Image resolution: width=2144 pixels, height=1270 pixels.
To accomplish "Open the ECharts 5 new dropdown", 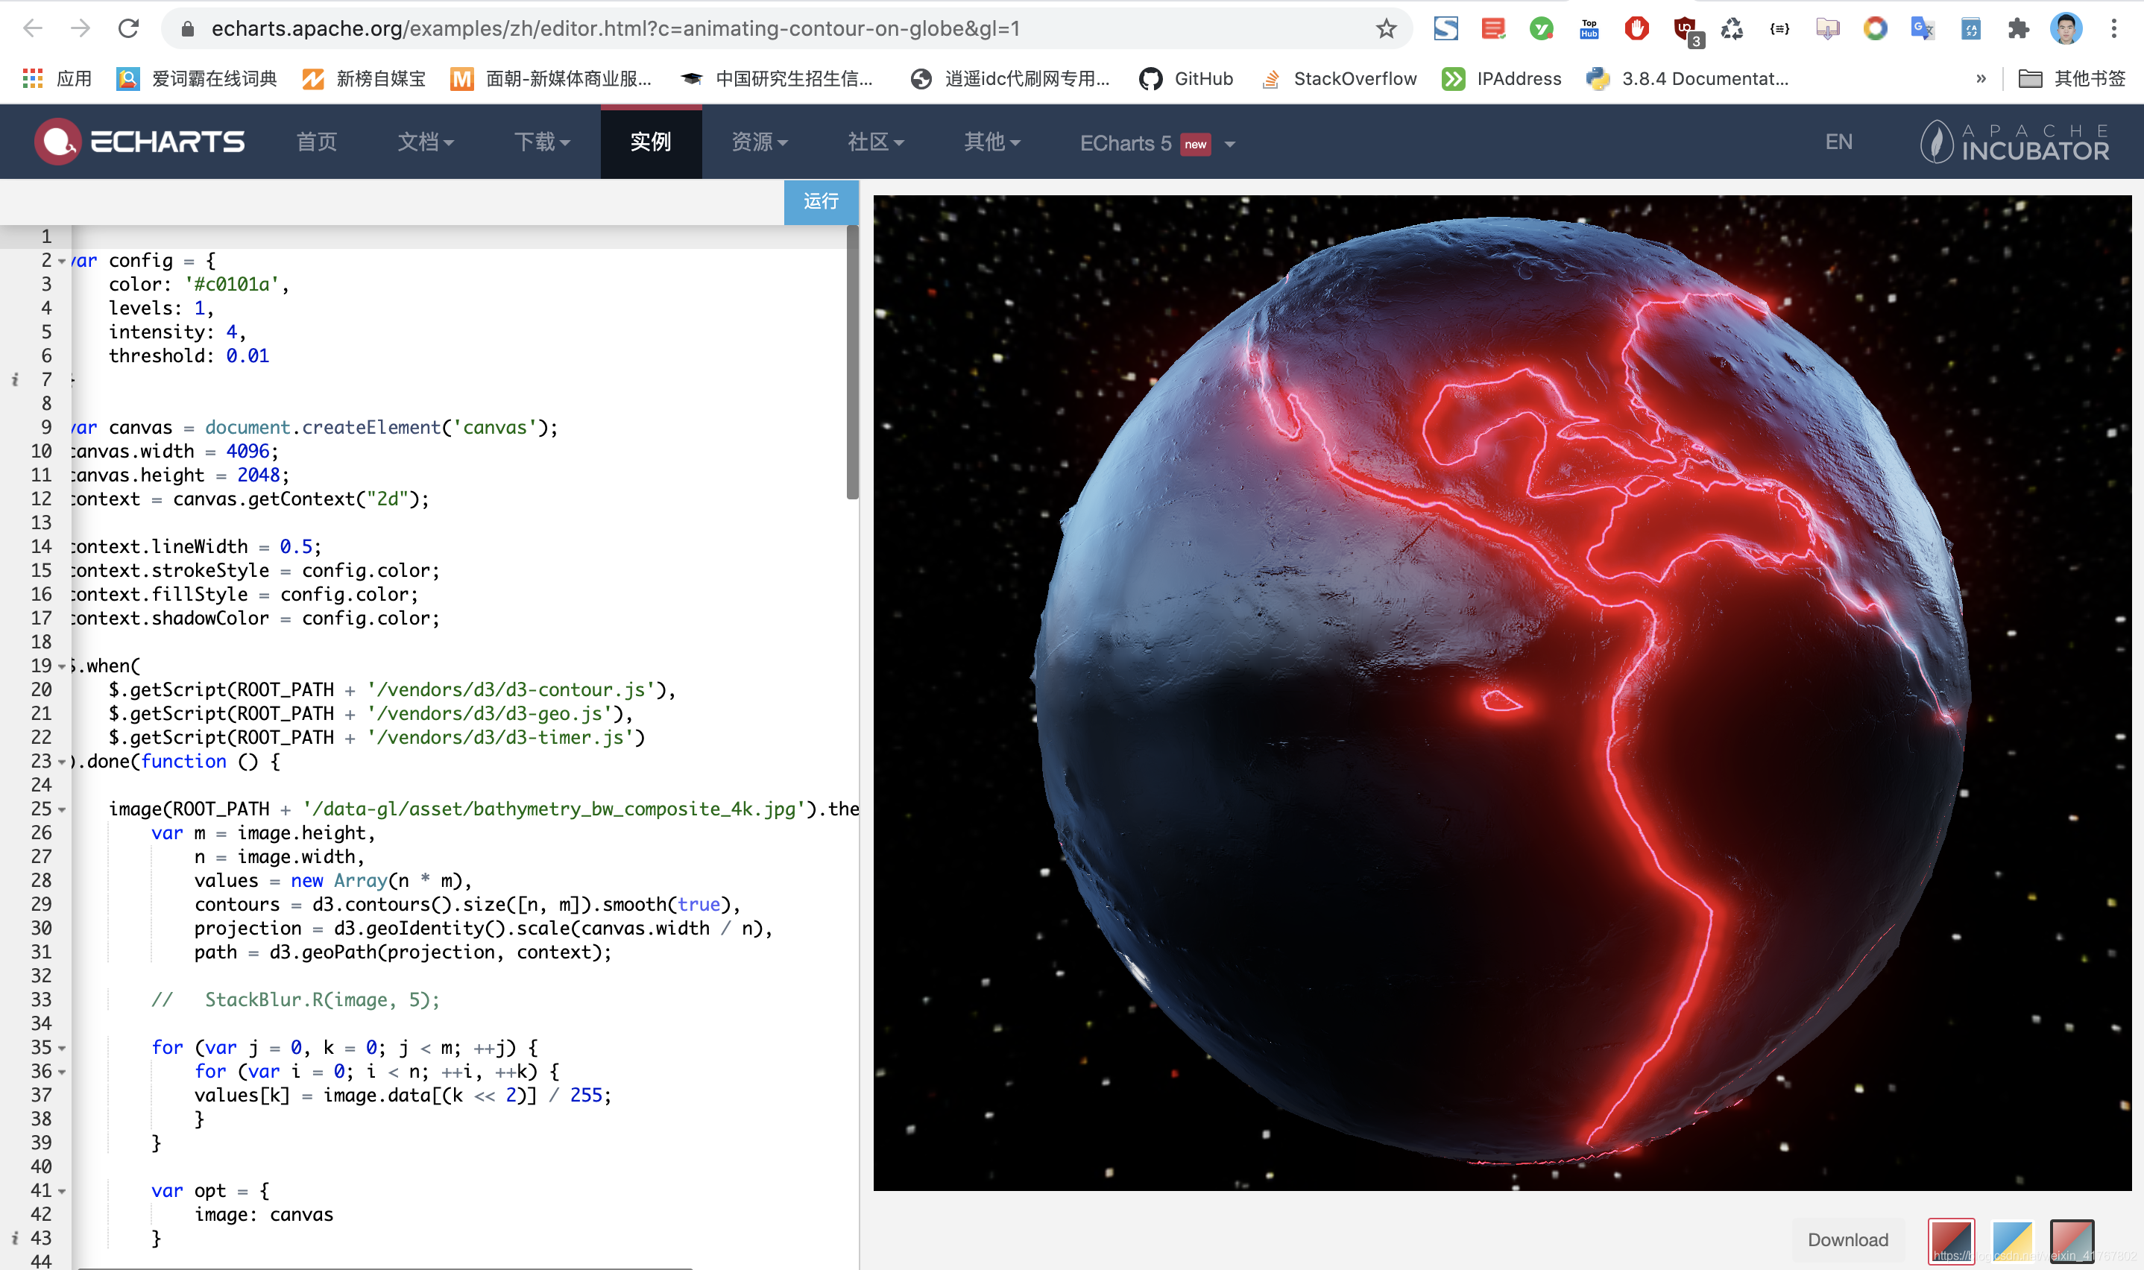I will [x=1156, y=144].
